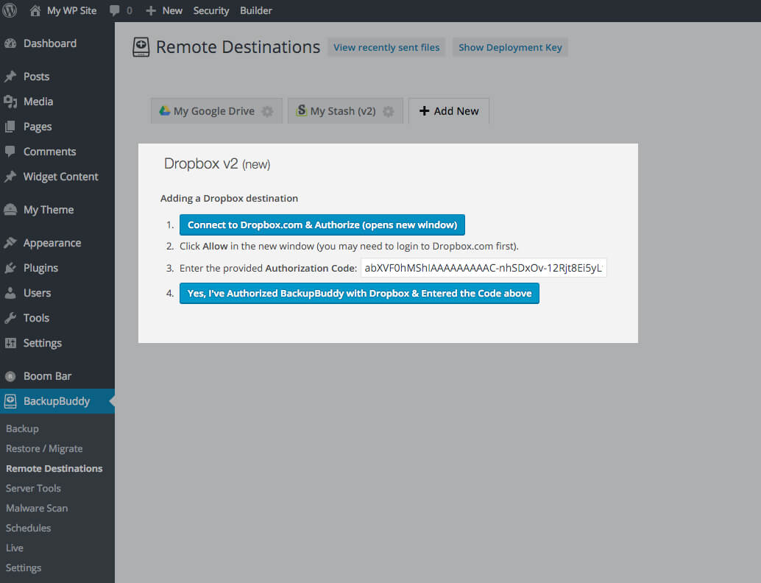
Task: Click the Users person icon
Action: 10,293
